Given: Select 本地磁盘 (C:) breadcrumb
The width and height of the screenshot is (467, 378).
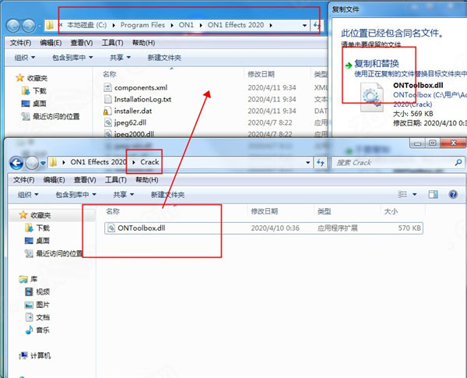Looking at the screenshot, I should [86, 25].
